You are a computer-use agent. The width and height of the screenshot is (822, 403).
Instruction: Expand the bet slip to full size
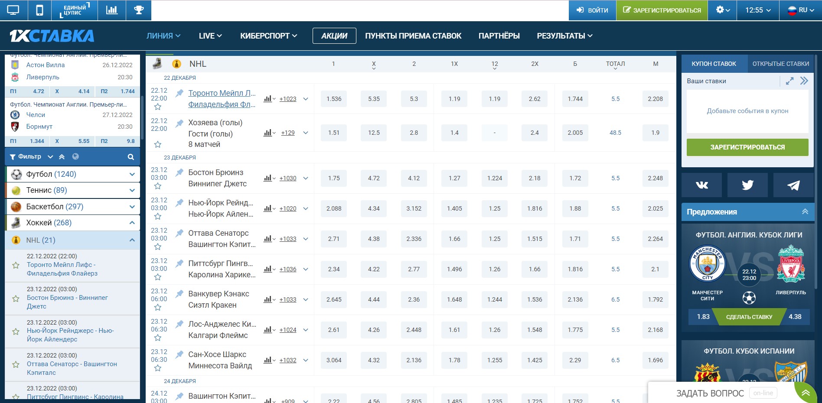click(790, 81)
